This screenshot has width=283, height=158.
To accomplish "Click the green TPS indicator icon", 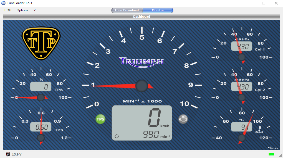I will 100,119.
